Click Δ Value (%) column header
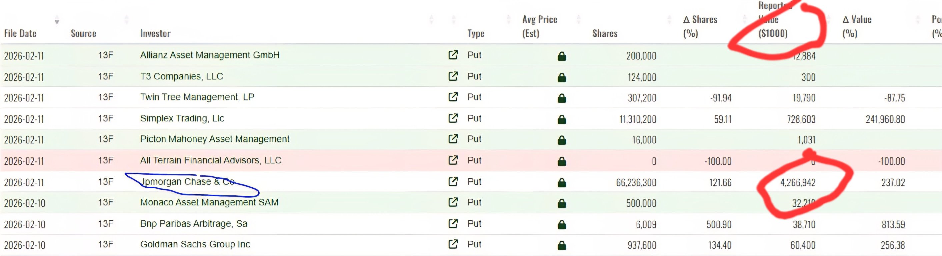942x256 pixels. pyautogui.click(x=857, y=26)
